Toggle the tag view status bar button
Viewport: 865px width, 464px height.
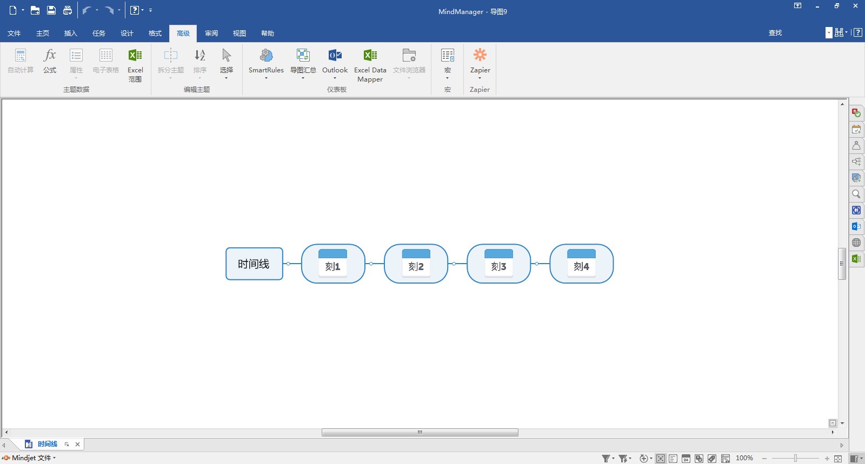712,459
